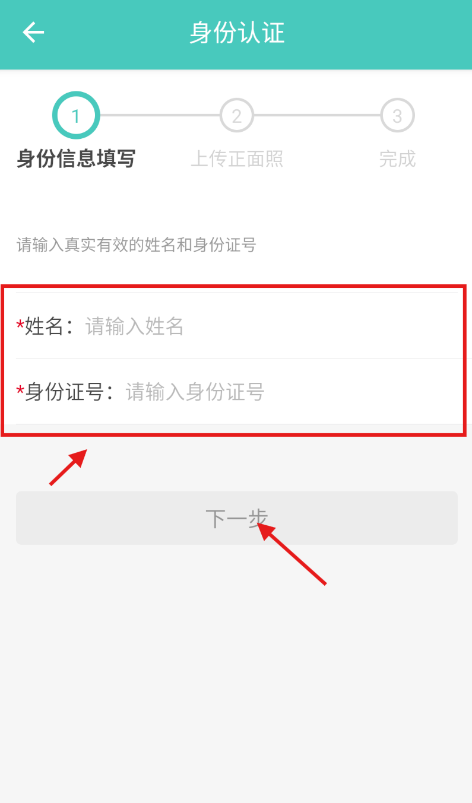Viewport: 472px width, 803px height.
Task: Click red annotation arrow below the form box
Action: click(68, 467)
